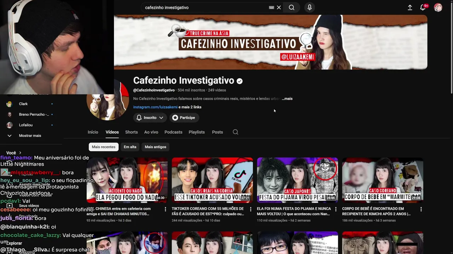Open Breno Perrucho subscription avatar
Viewport: 453px width, 254px height.
click(x=10, y=115)
